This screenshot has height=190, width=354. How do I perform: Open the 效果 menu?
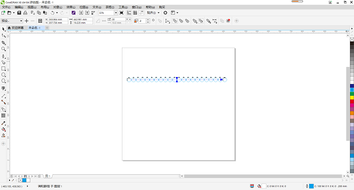[x=71, y=7]
